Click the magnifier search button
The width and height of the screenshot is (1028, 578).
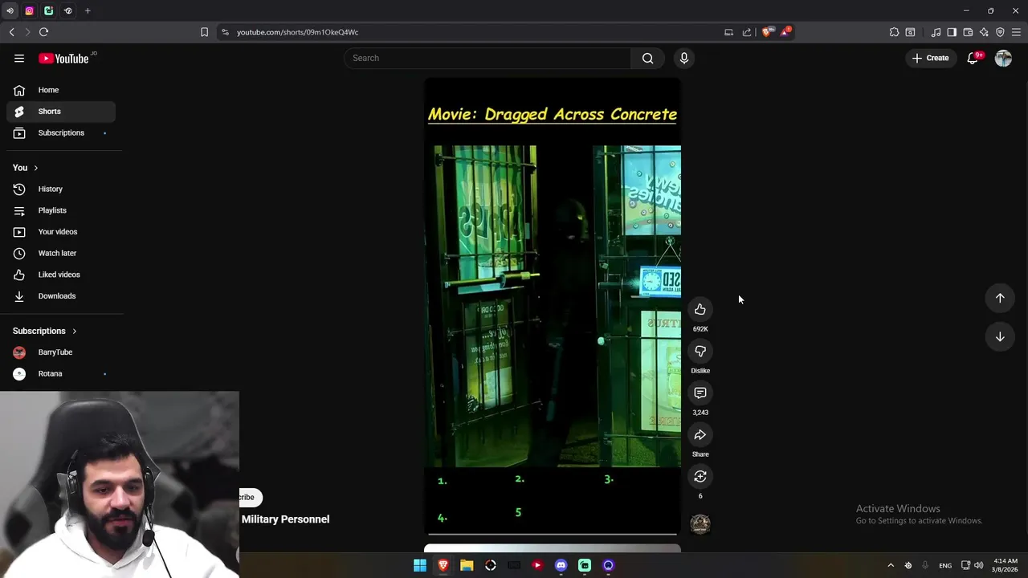647,58
